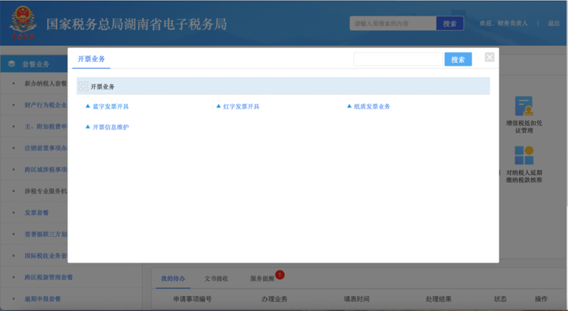Screen dimensions: 568x311
Task: Open 发票套餐 sidebar item
Action: (x=37, y=213)
